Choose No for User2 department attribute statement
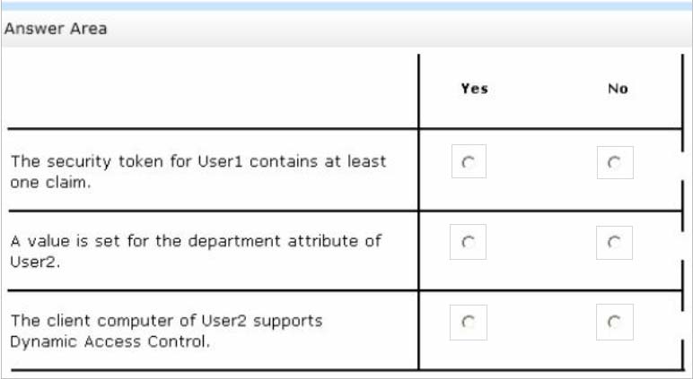This screenshot has height=379, width=693. (614, 243)
